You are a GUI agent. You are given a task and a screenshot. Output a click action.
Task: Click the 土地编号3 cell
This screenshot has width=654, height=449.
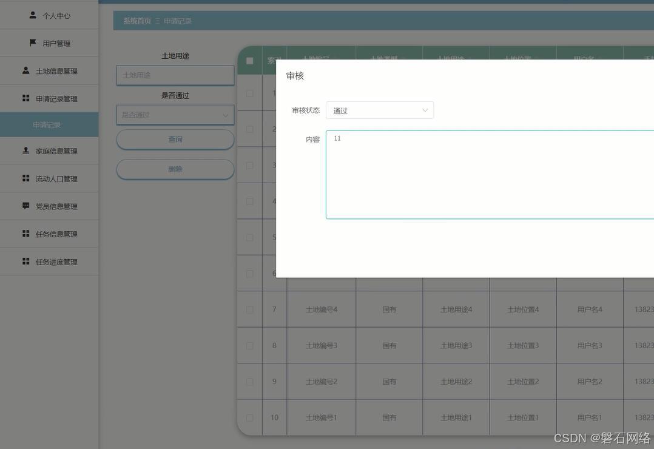point(321,345)
